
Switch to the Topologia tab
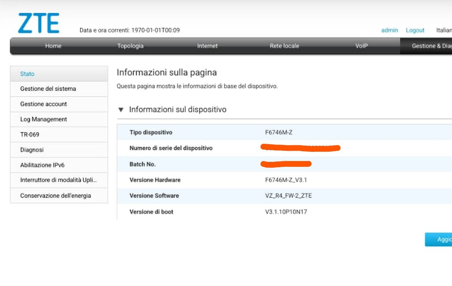tap(130, 46)
